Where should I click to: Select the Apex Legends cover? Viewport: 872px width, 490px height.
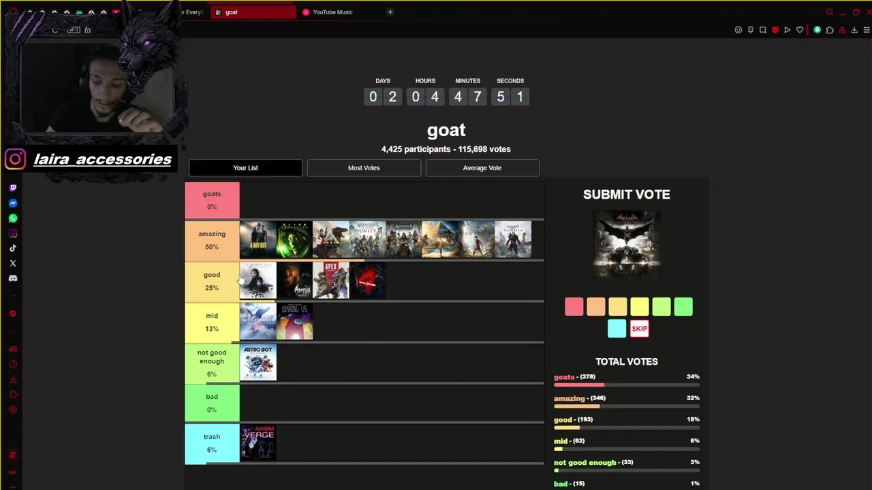point(331,280)
